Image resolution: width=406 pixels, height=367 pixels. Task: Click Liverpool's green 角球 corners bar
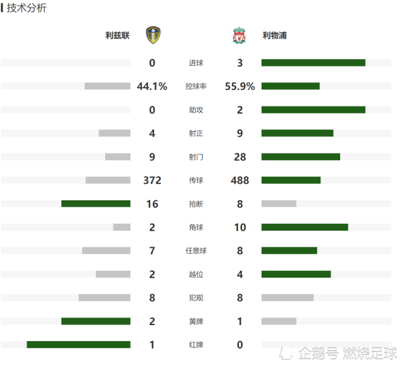click(x=305, y=228)
